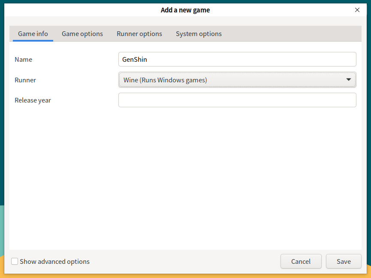Click the Show advanced options label text
Screen dimensions: 371x278
point(54,261)
